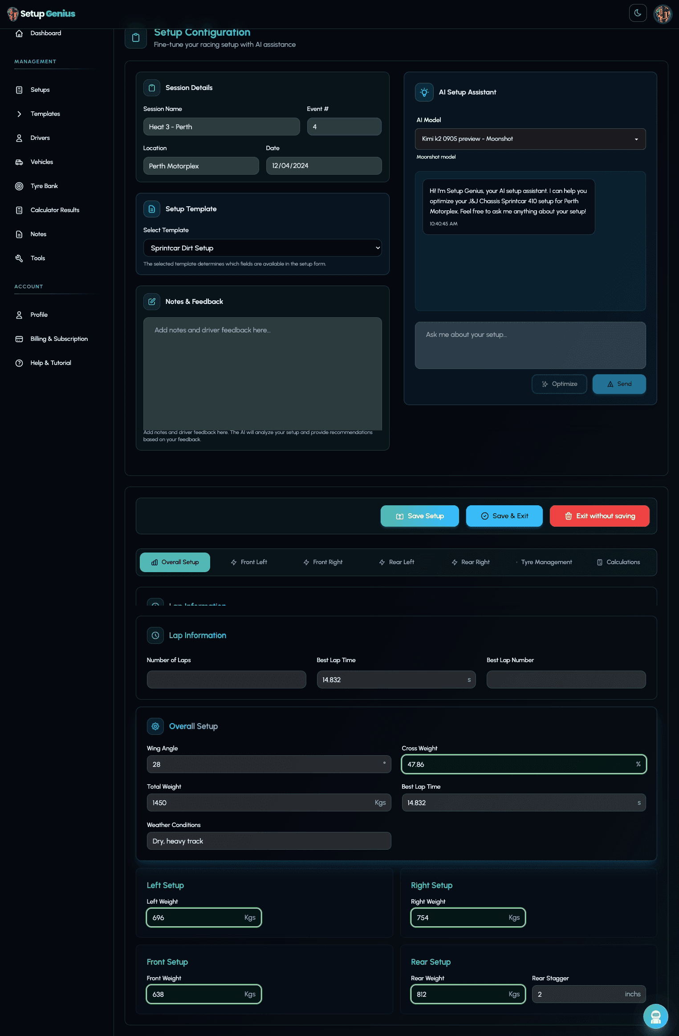This screenshot has height=1036, width=679.
Task: Switch to the Overall Setup tab
Action: tap(175, 562)
